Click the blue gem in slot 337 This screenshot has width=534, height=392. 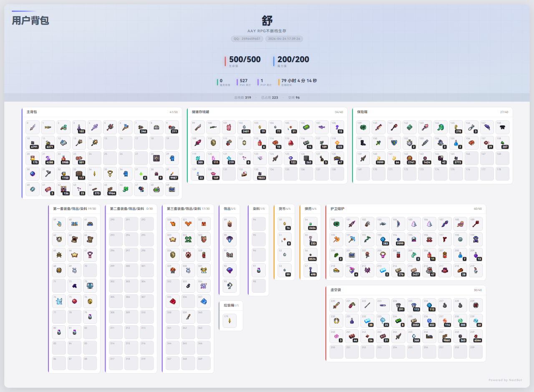[x=204, y=301]
